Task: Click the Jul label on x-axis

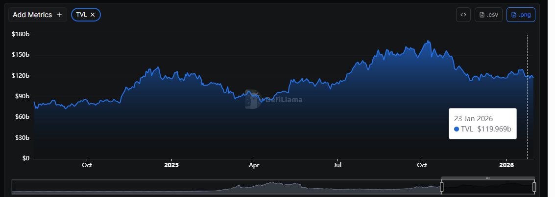Action: (338, 165)
